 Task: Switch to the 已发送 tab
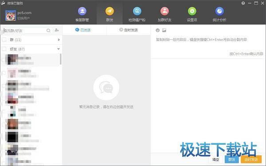83,30
